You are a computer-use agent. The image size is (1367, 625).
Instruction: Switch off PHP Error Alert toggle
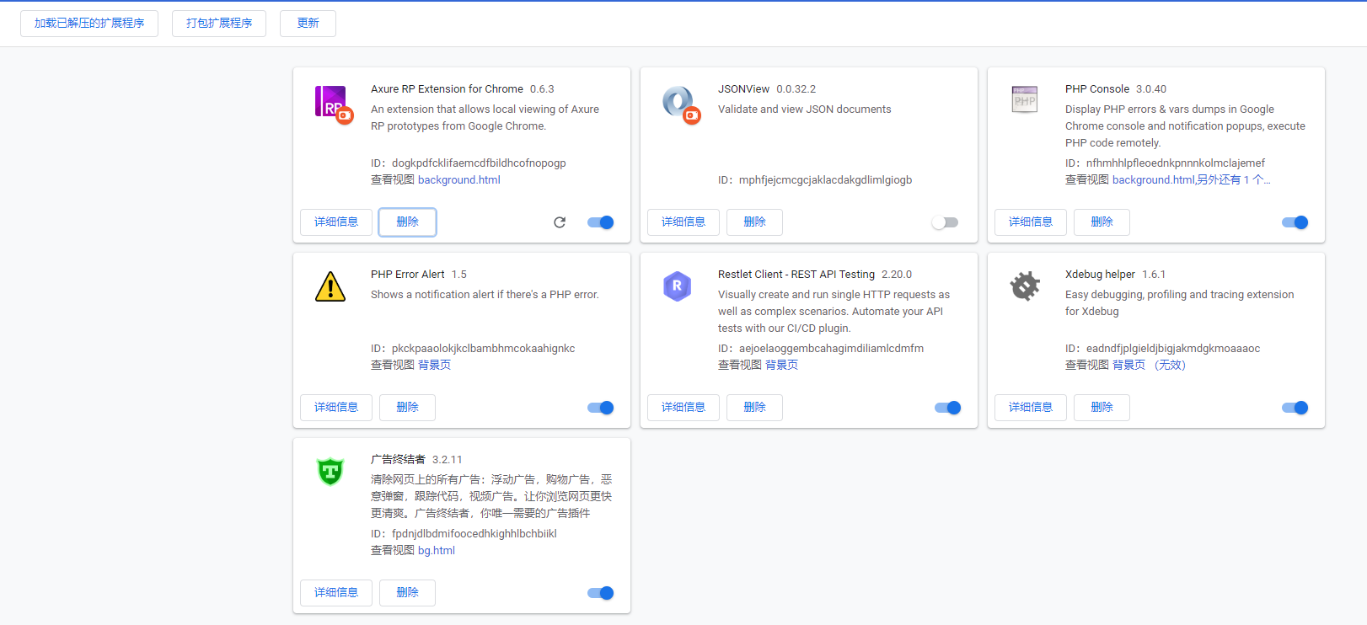[601, 408]
